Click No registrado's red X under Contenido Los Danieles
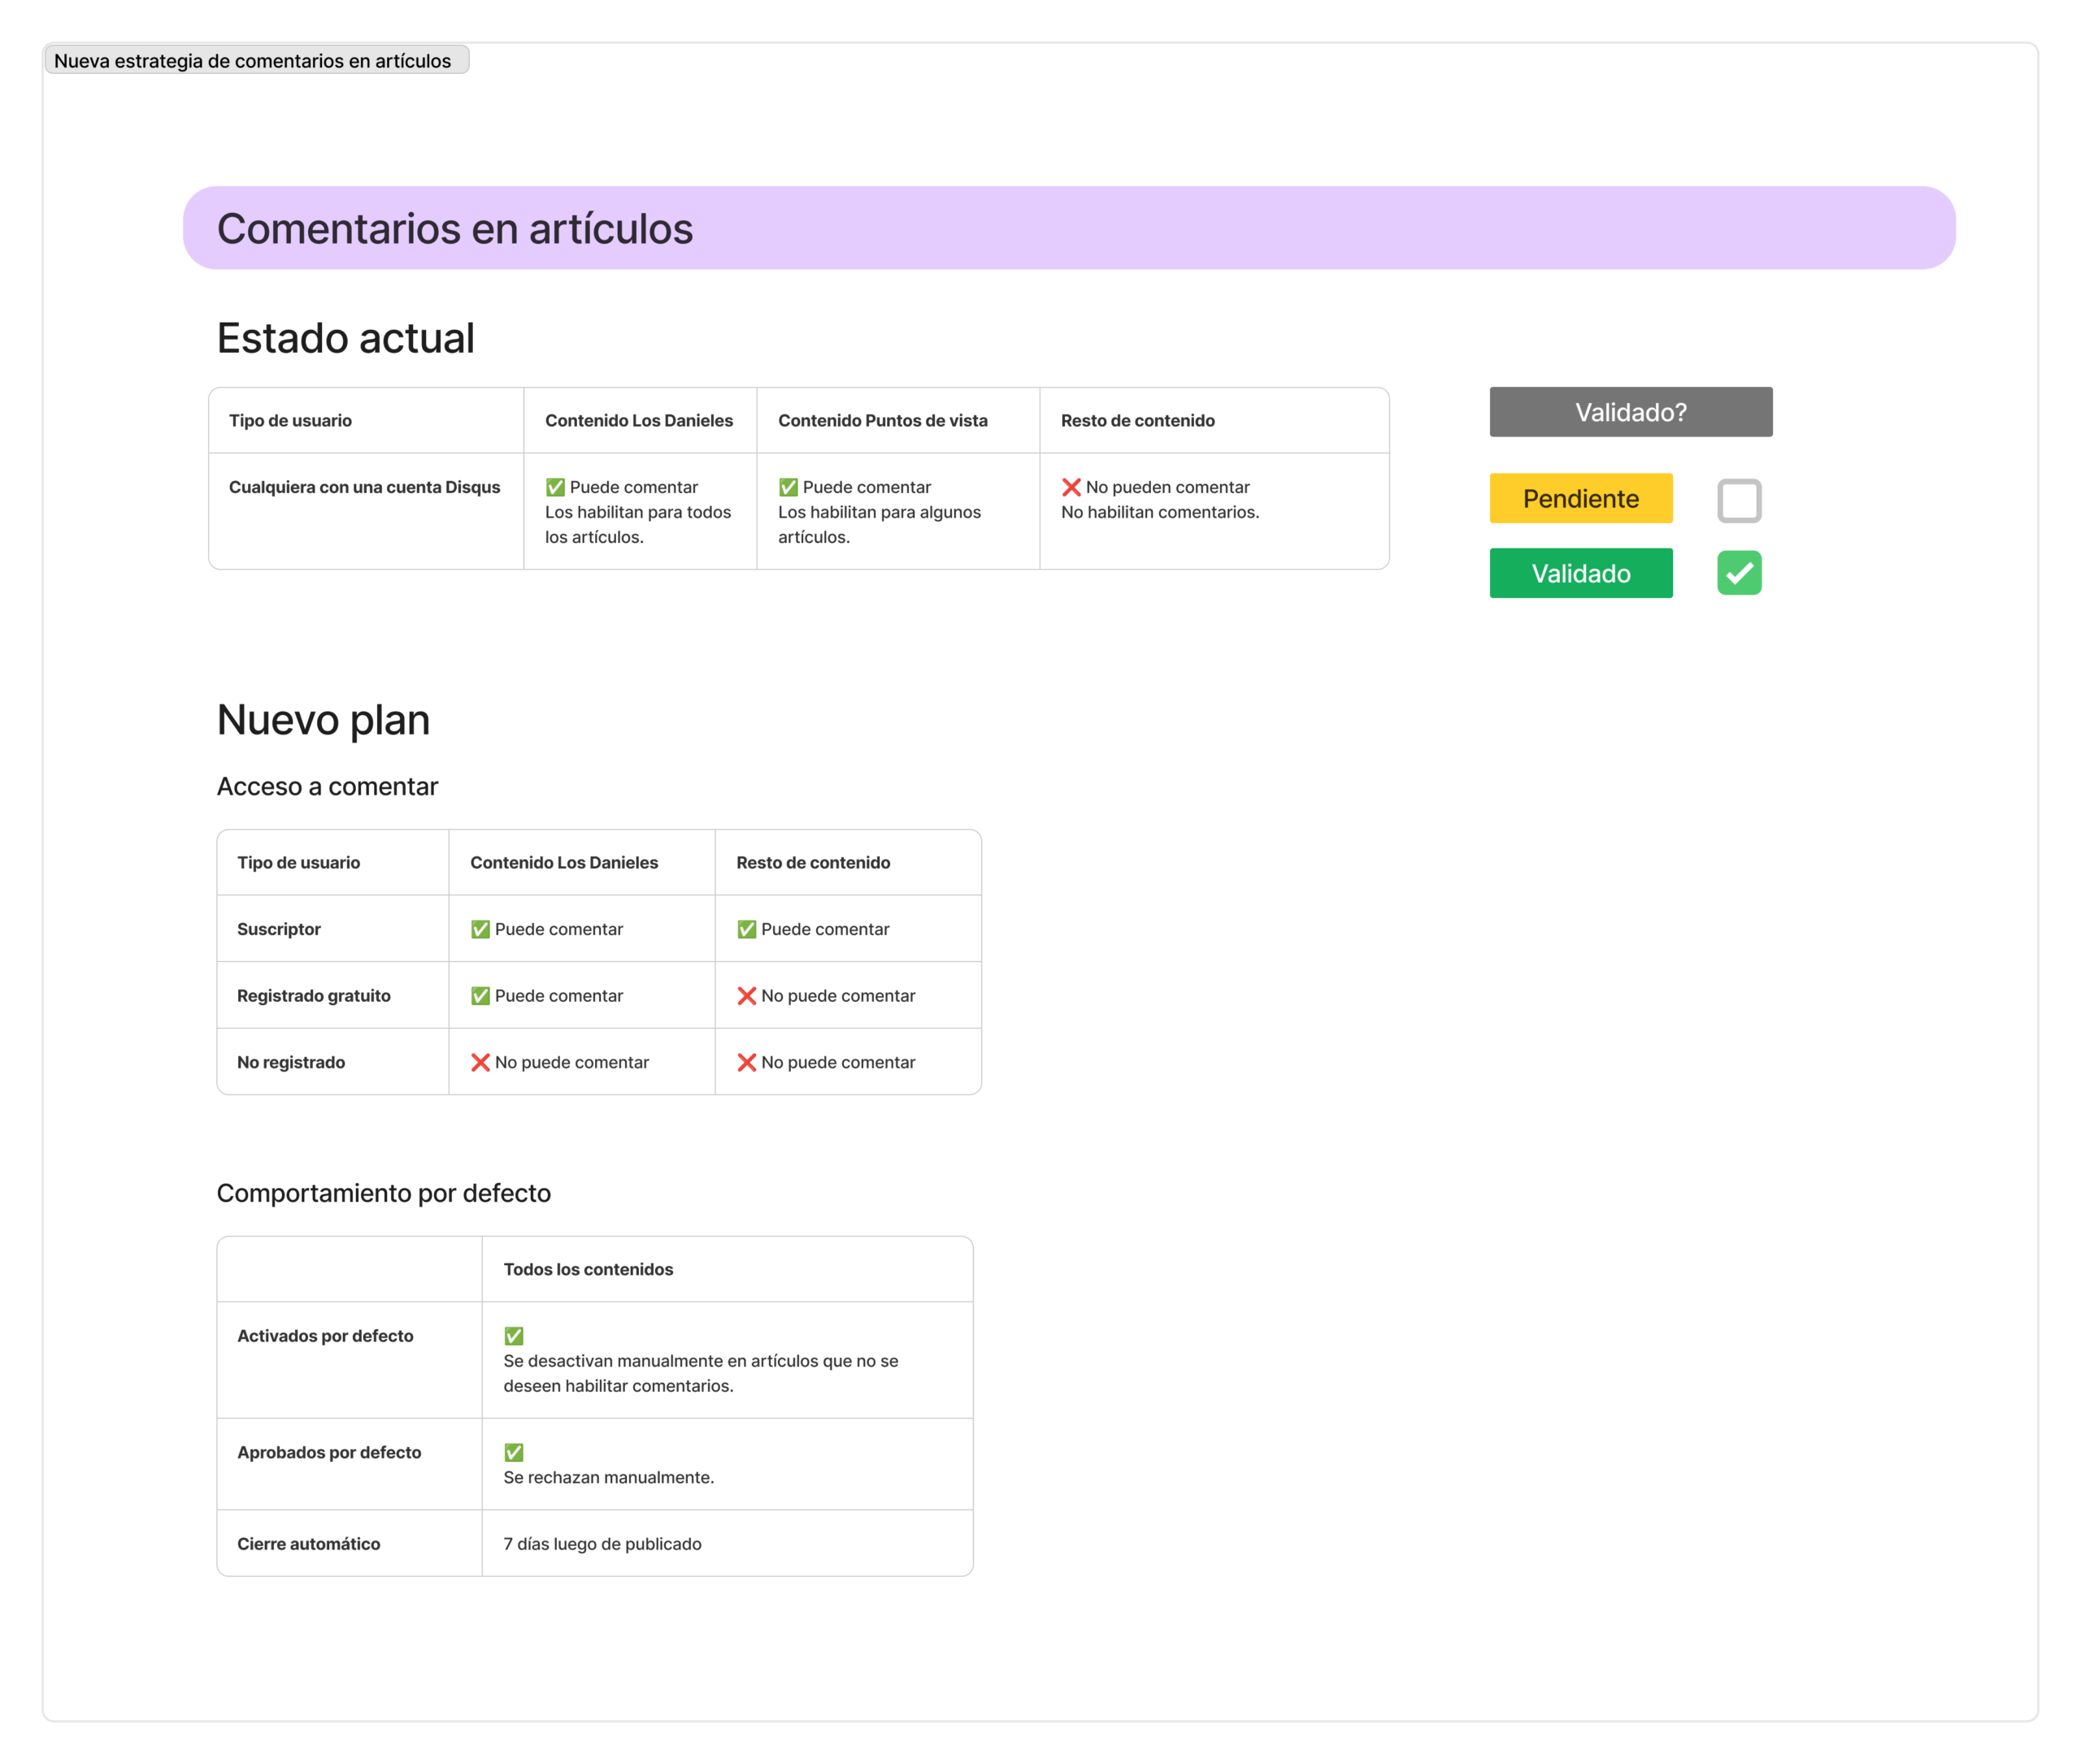The width and height of the screenshot is (2081, 1764). point(480,1062)
